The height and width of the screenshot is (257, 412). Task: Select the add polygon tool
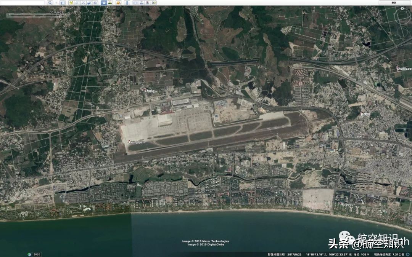click(77, 3)
